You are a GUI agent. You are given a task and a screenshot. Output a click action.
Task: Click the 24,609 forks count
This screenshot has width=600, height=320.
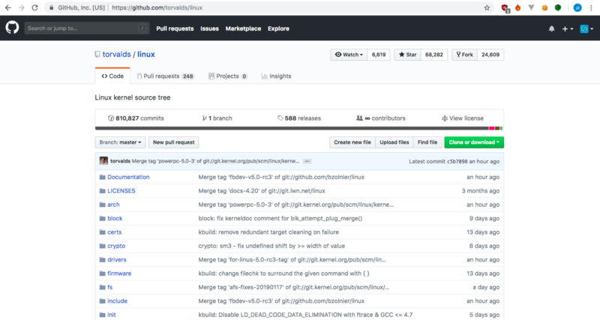tap(490, 55)
